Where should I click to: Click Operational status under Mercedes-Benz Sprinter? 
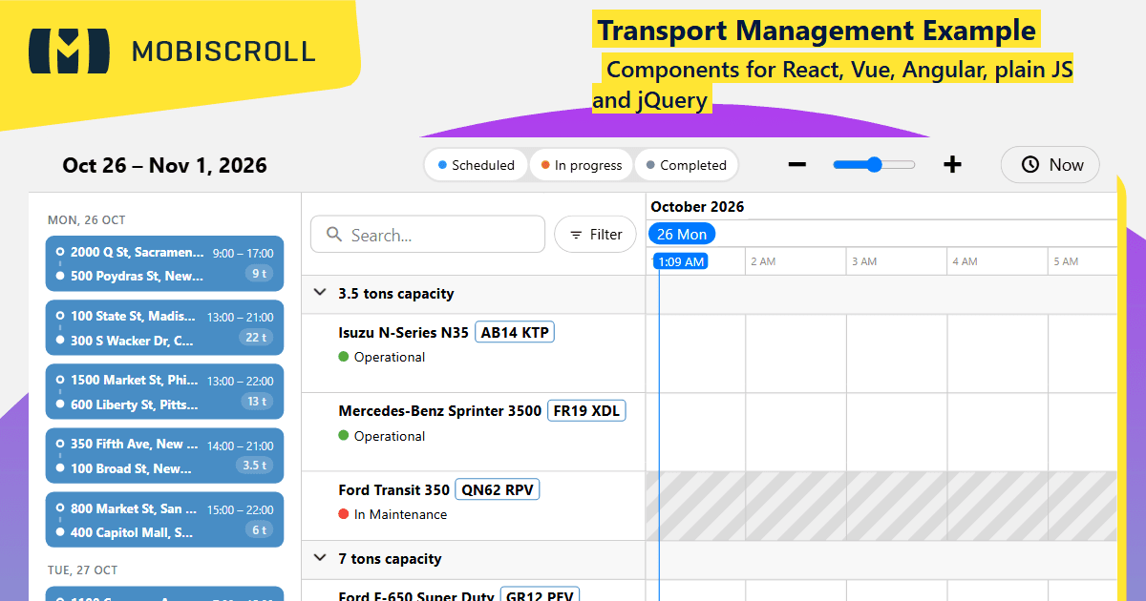(x=390, y=436)
